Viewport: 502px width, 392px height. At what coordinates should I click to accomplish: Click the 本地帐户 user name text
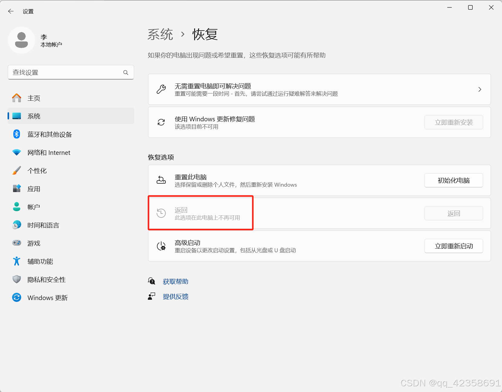pos(51,44)
